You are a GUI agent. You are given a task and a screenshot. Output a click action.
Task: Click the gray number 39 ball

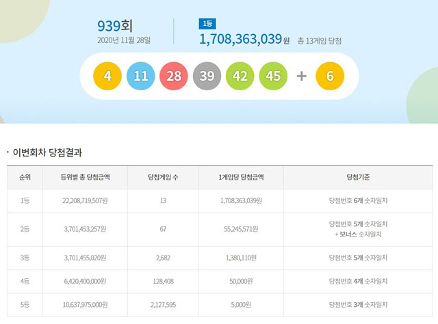coord(207,76)
